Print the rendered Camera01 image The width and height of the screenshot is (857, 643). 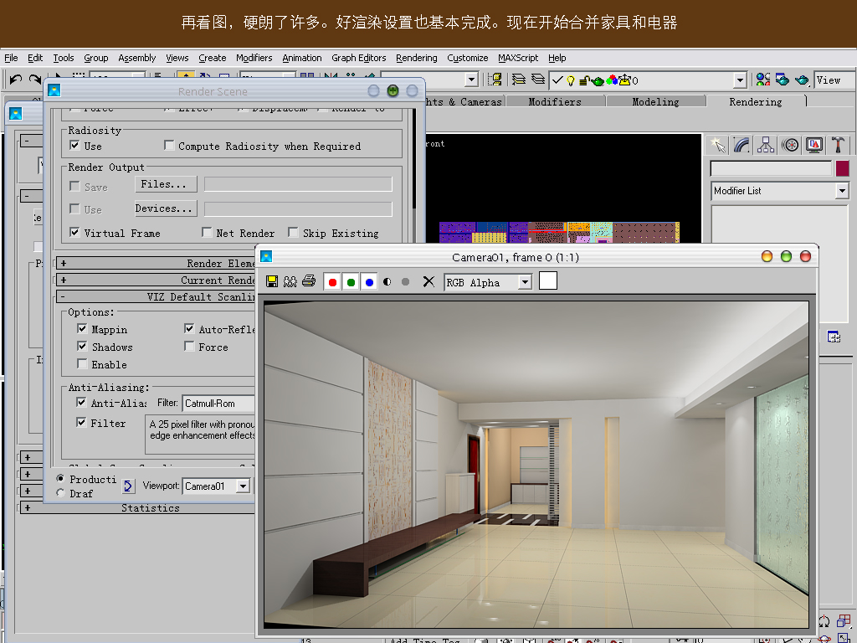coord(309,281)
